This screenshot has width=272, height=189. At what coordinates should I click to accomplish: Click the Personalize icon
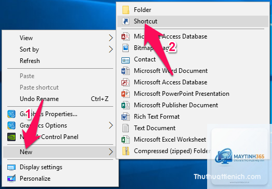tap(11, 179)
